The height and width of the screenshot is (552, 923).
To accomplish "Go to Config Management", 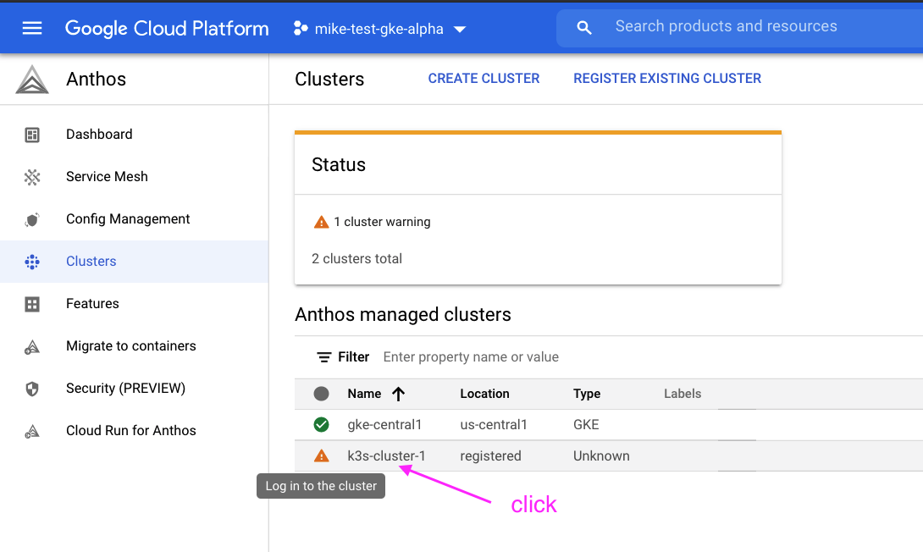I will click(128, 219).
